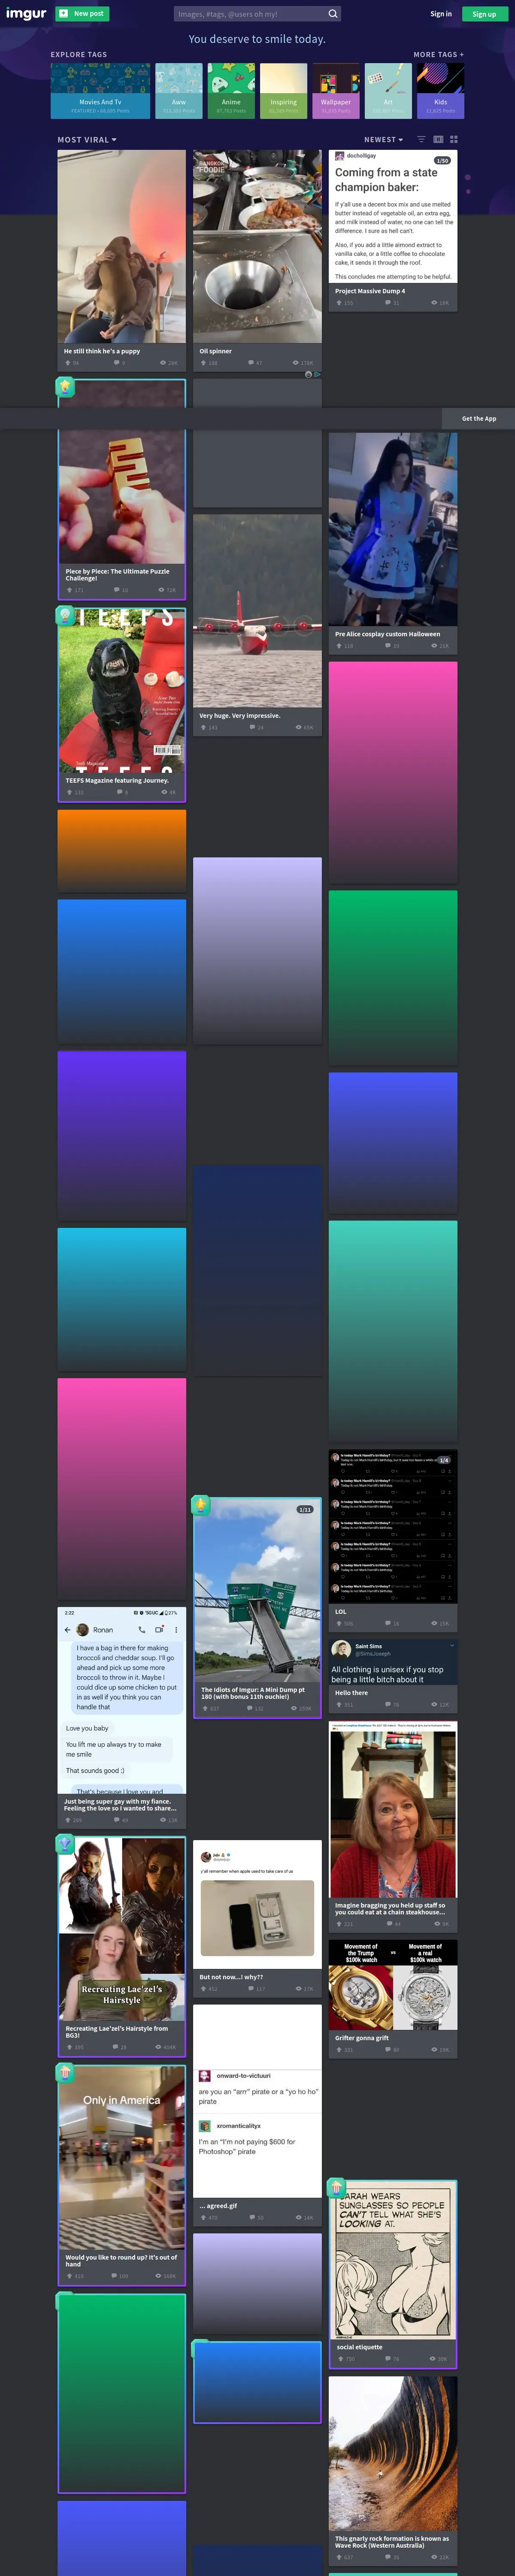Click the thumbs-up badge on Idiots of Imgur
Viewport: 515px width, 2576px height.
click(x=200, y=1504)
